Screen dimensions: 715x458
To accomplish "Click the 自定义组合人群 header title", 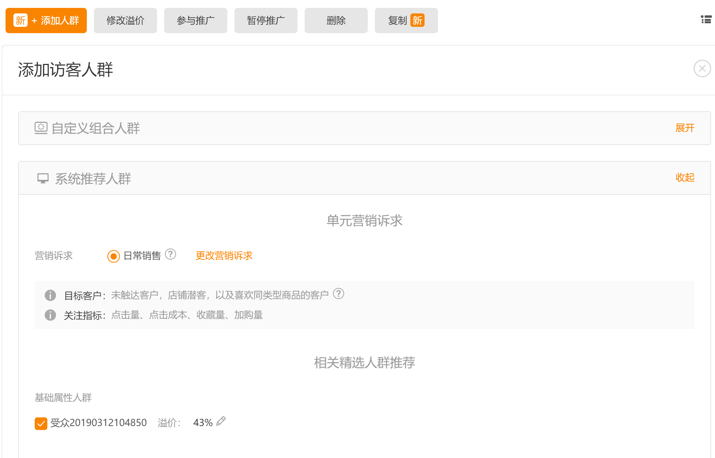I will tap(96, 128).
